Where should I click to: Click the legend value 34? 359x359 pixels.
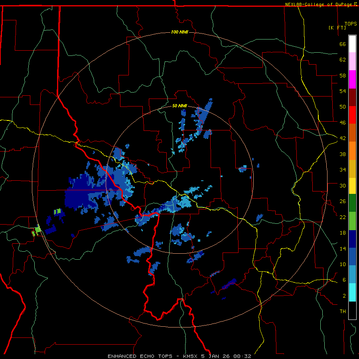coord(343,170)
